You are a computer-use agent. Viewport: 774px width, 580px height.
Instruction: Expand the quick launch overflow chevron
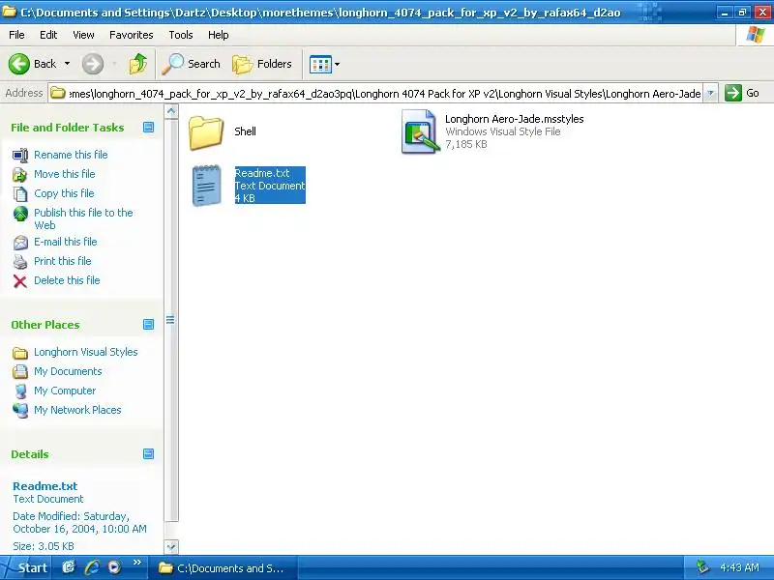[x=137, y=562]
